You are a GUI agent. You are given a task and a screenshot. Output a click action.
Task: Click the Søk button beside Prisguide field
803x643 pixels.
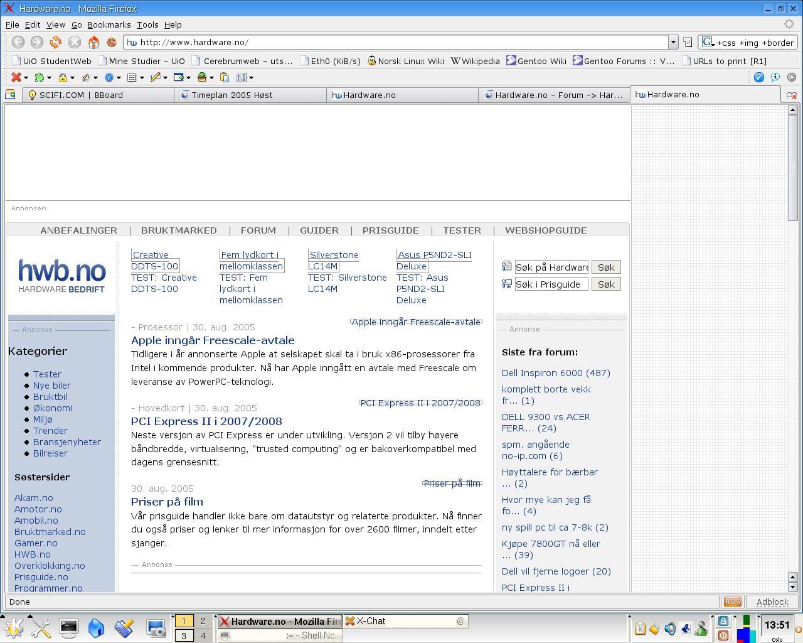606,284
